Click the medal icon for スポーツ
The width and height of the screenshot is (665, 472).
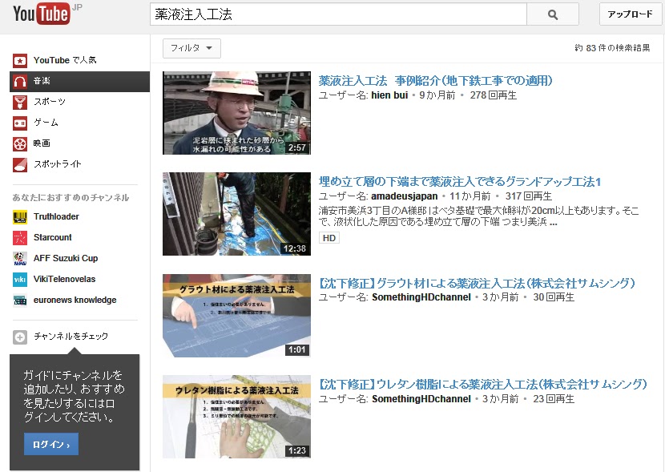[20, 103]
